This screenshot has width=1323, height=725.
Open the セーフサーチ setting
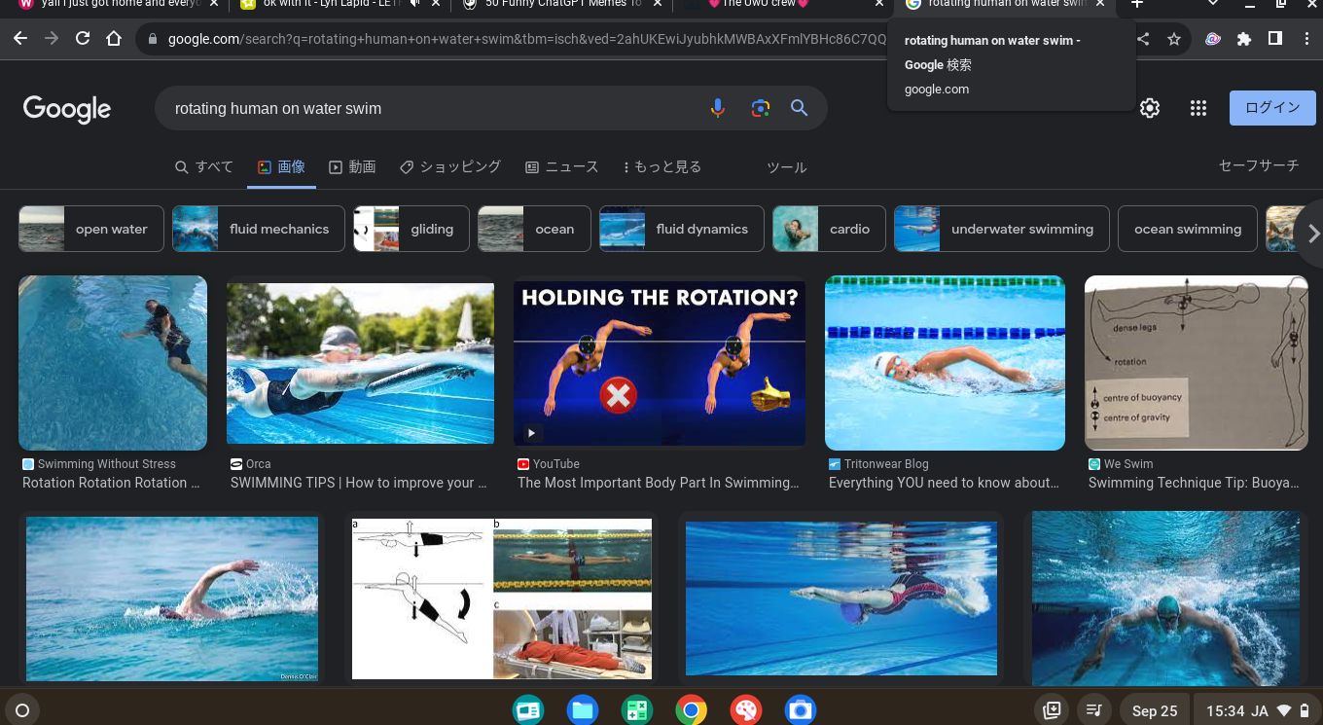[x=1258, y=165]
